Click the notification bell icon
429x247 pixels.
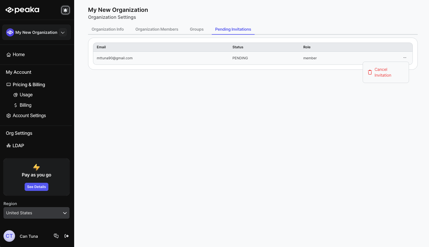pyautogui.click(x=65, y=10)
